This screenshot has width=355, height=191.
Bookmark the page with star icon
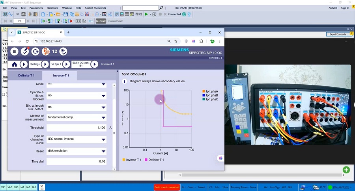pyautogui.click(x=176, y=41)
